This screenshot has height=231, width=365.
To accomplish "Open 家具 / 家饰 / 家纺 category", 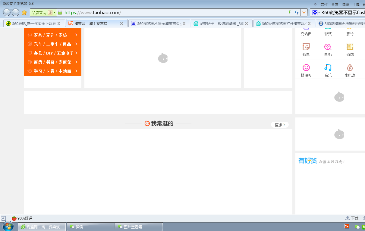I will 50,35.
